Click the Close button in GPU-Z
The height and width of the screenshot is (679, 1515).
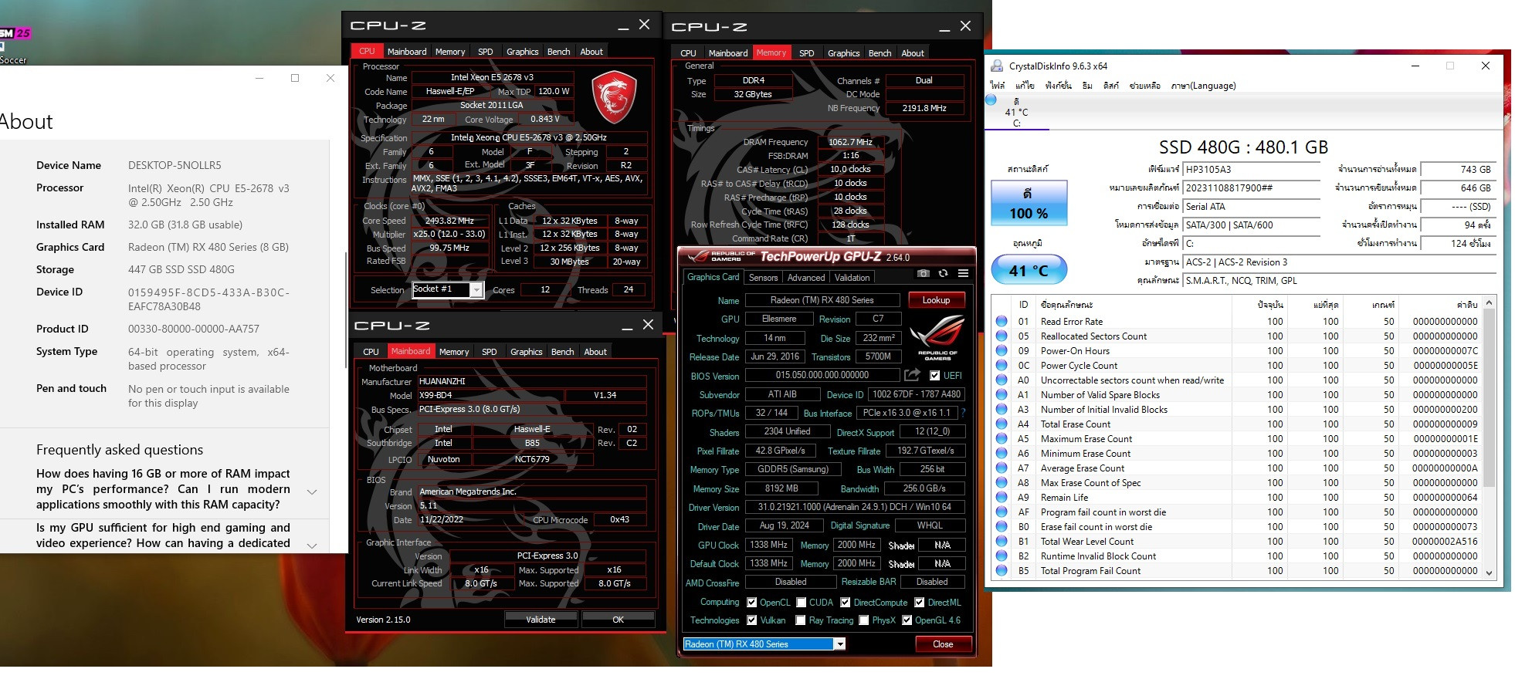point(943,644)
